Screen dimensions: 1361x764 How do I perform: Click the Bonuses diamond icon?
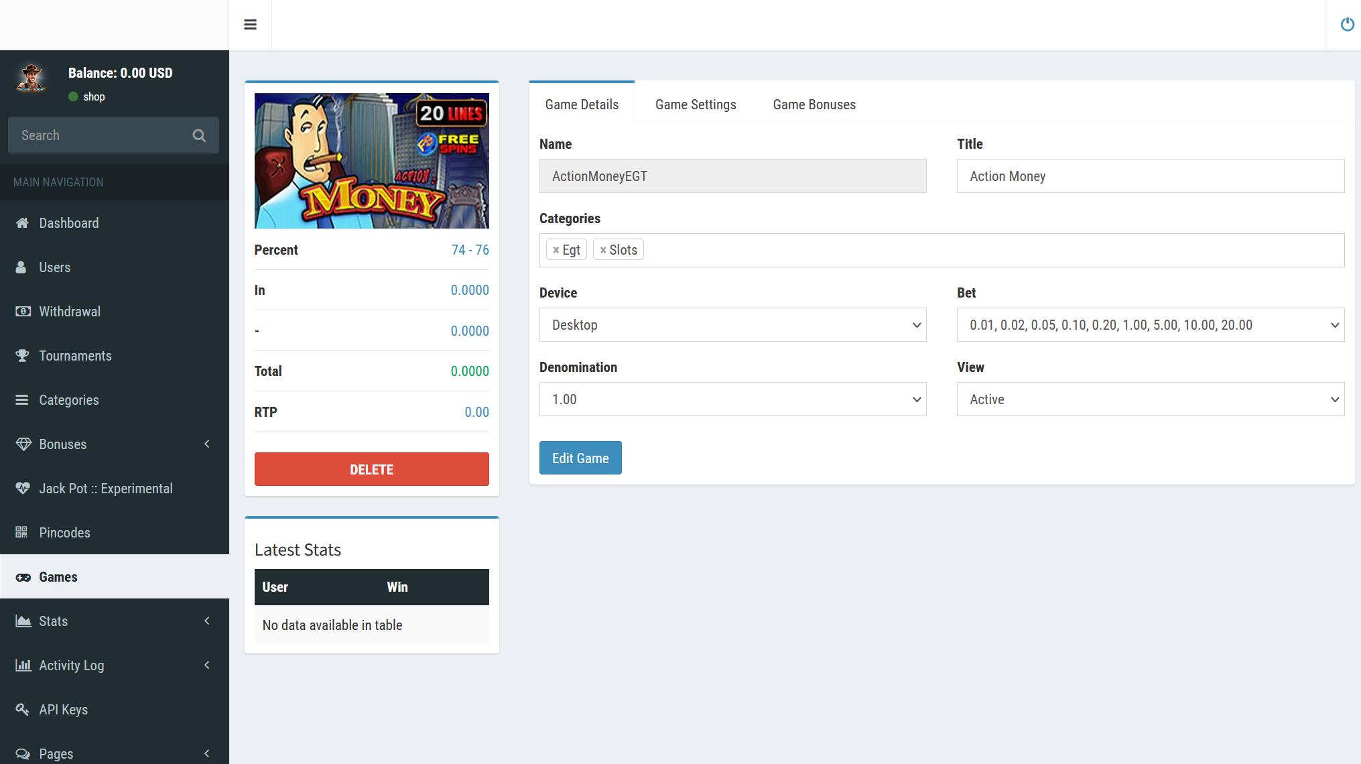click(x=23, y=444)
